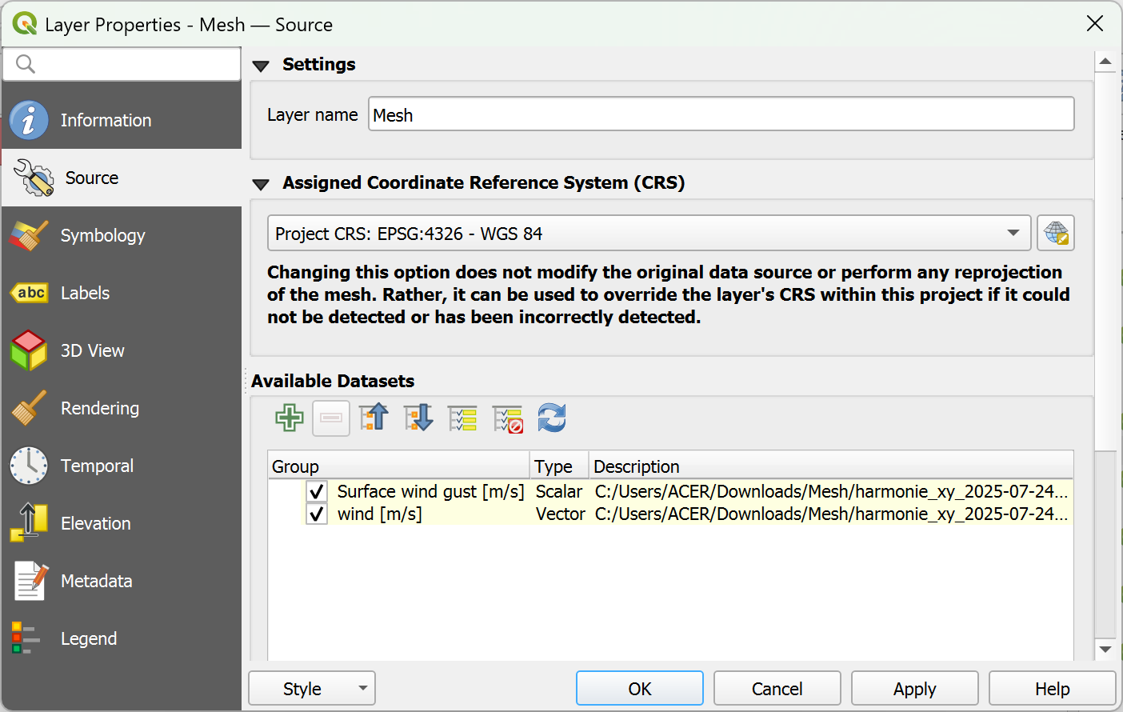
Task: Open the Temporal settings tab
Action: click(122, 466)
